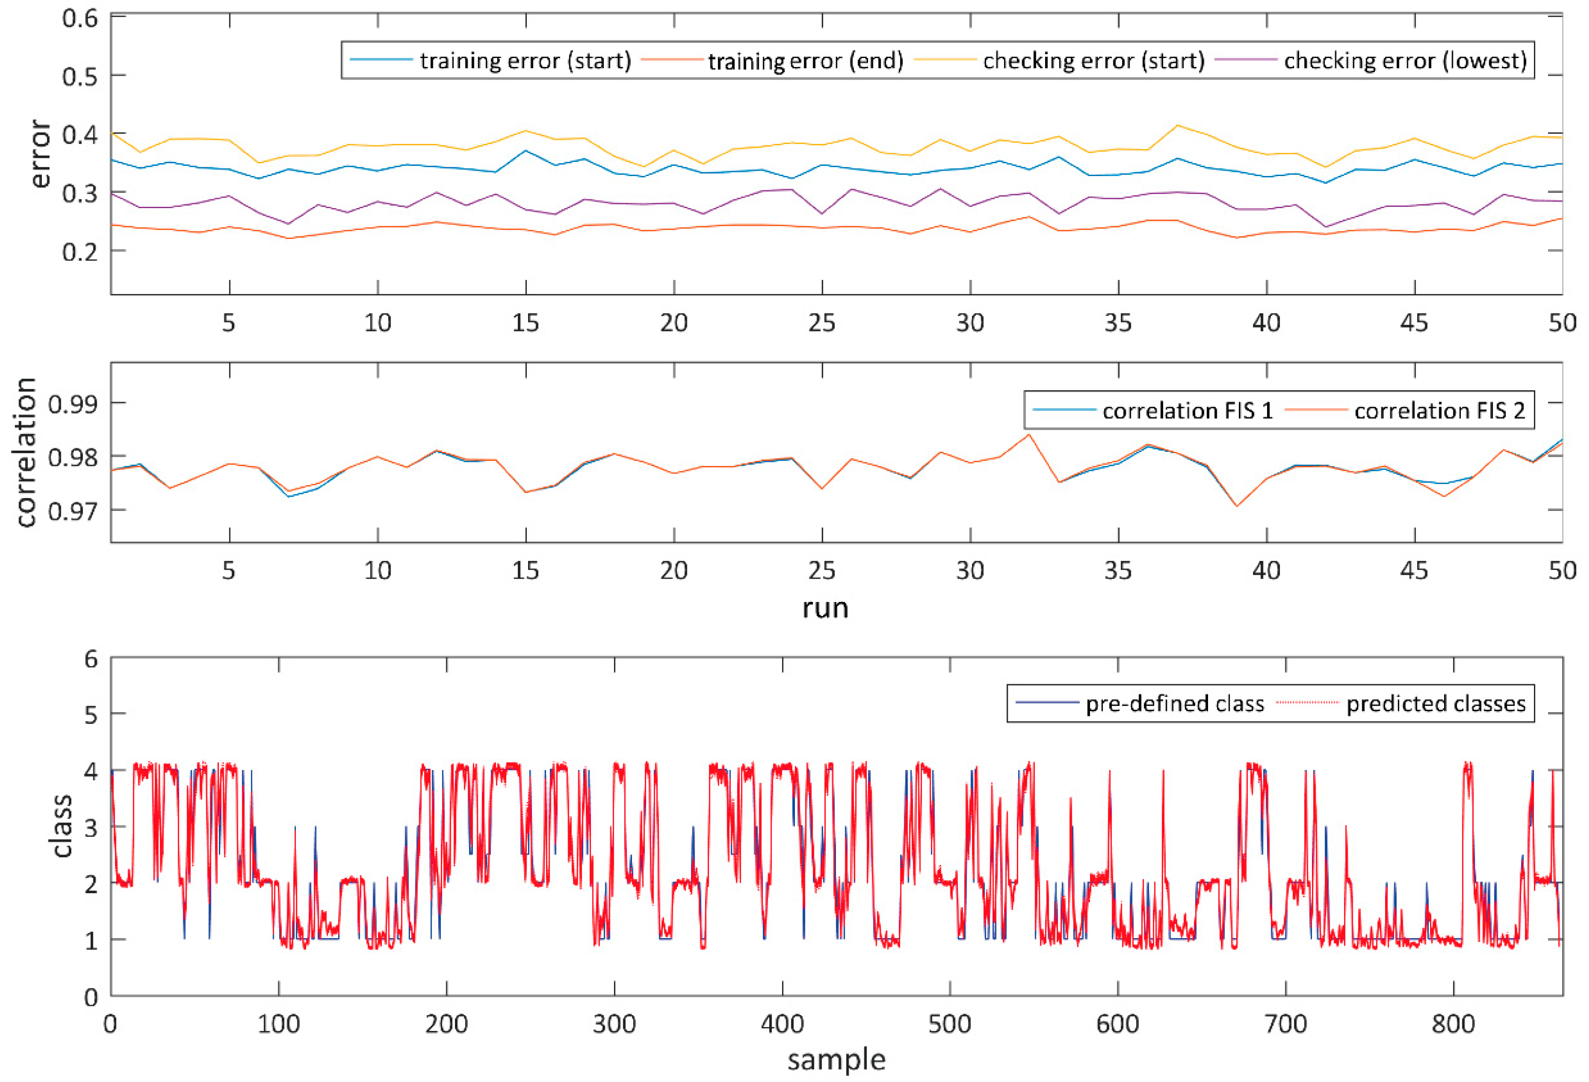Click the yellow line sample for checking error (start)
The image size is (1589, 1082).
(x=944, y=60)
